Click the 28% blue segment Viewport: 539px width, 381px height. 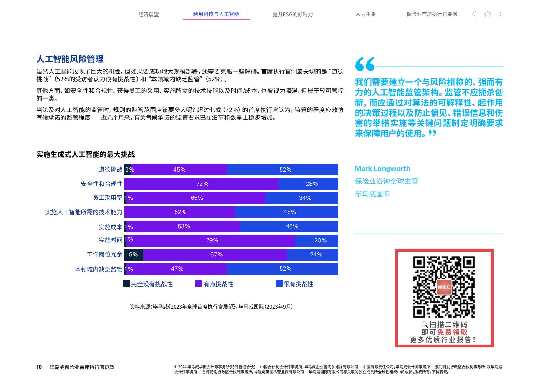click(308, 184)
